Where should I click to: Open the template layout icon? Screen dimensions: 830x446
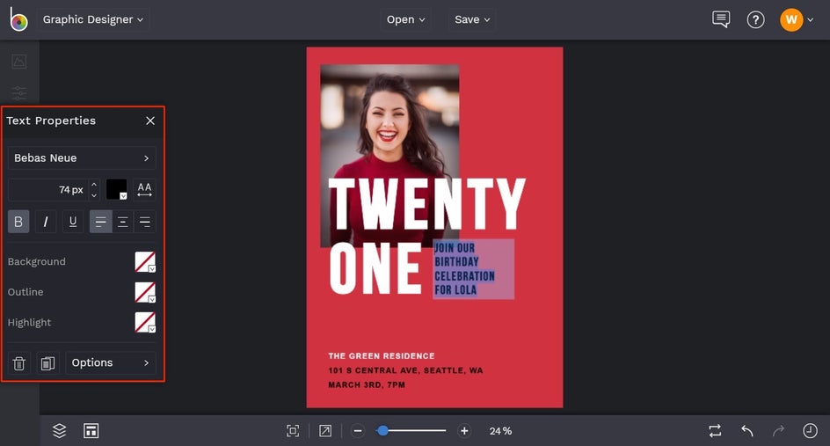point(91,431)
